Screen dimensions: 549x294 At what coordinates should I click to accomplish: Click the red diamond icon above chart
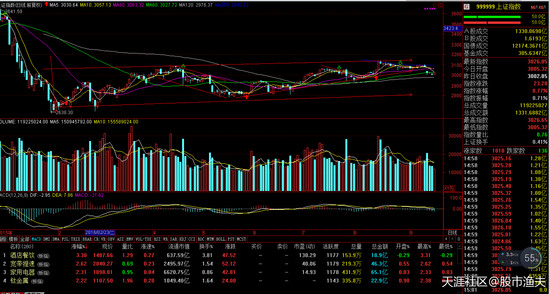435,5
